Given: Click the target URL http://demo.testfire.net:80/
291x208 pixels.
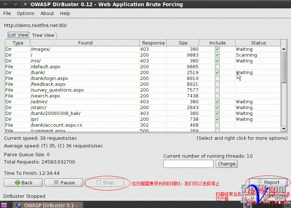Looking at the screenshot, I should (35, 26).
